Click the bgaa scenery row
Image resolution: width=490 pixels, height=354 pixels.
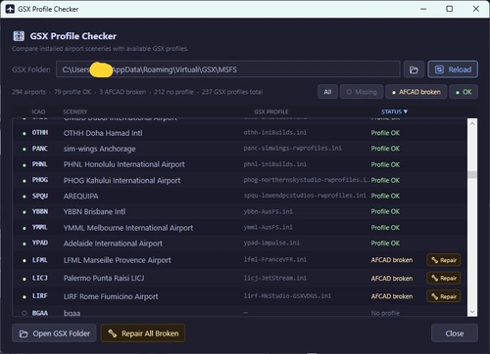click(240, 312)
